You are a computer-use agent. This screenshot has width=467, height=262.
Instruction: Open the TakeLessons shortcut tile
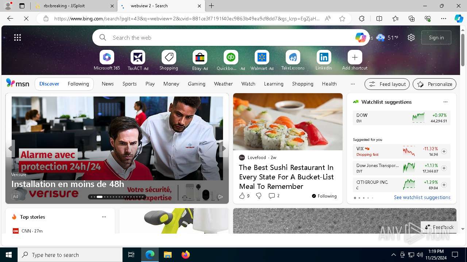tap(293, 60)
